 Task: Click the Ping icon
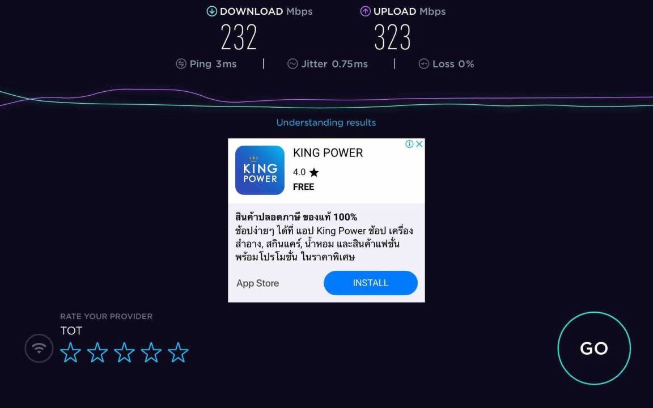[181, 63]
